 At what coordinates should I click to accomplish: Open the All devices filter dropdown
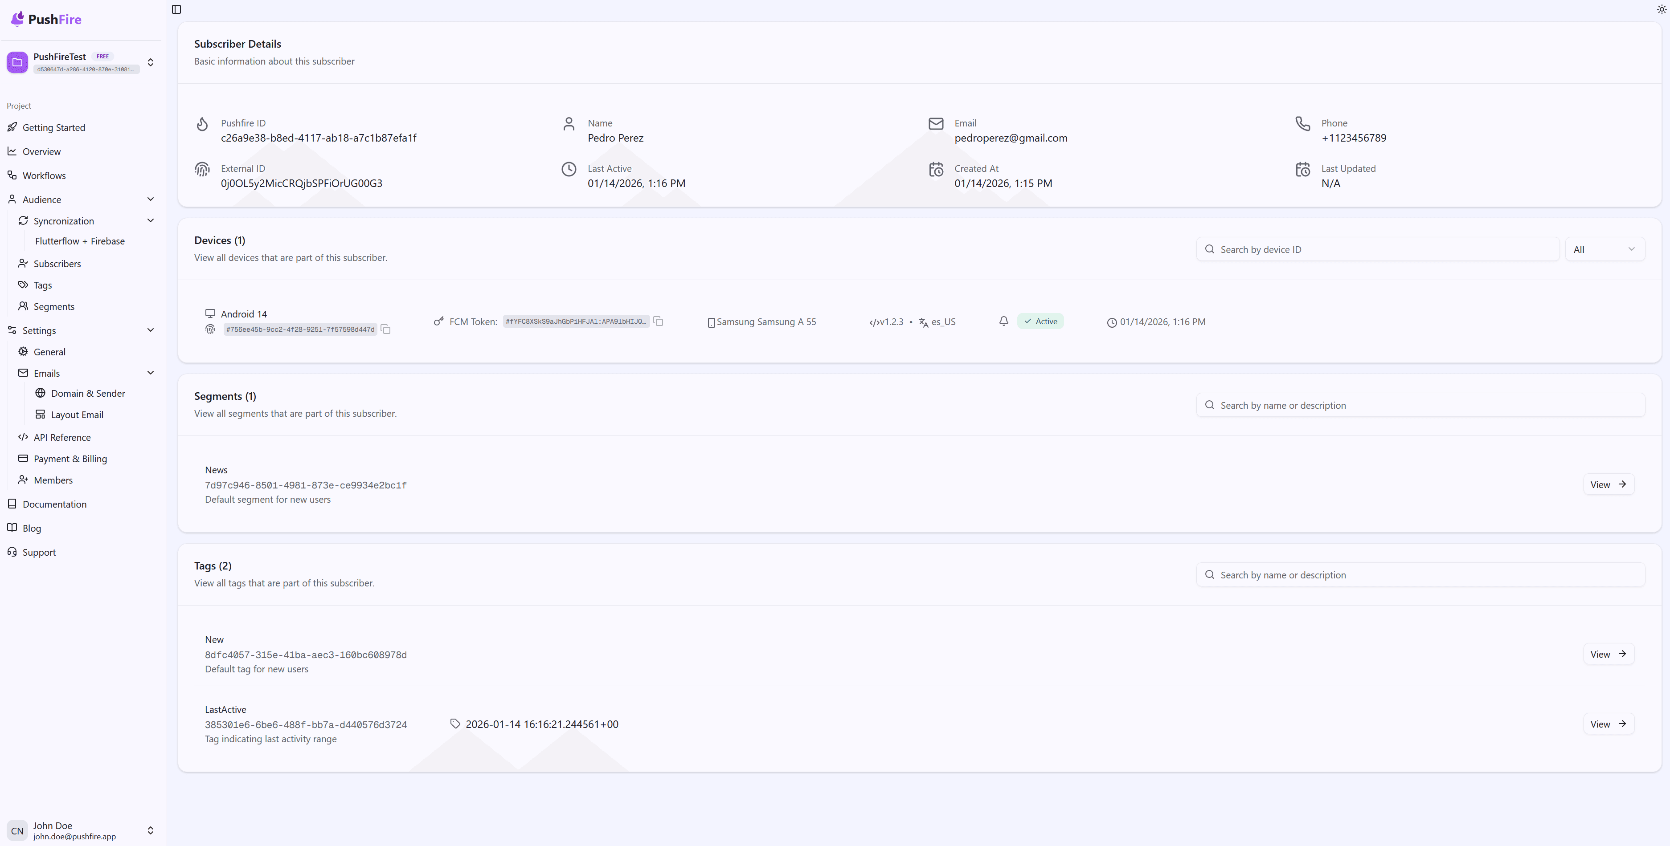(1605, 249)
